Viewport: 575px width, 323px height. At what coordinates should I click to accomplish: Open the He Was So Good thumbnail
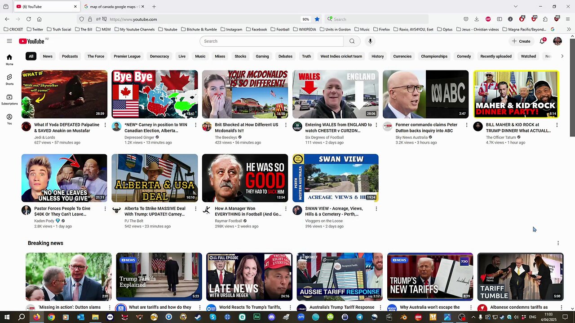tap(245, 178)
